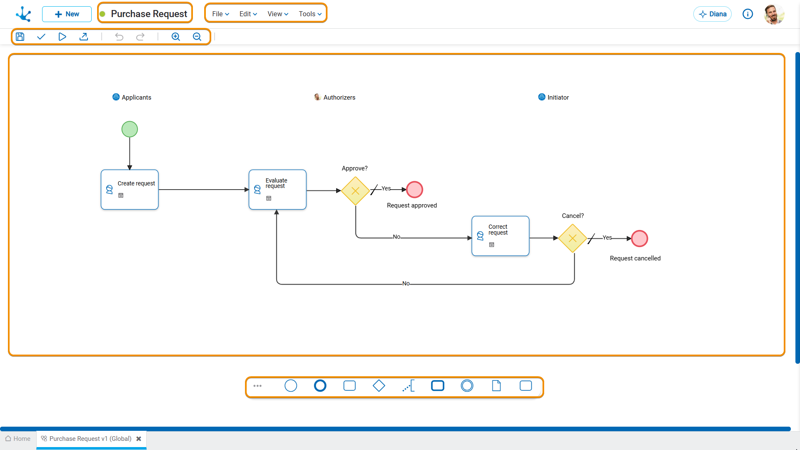The width and height of the screenshot is (800, 450).
Task: Open the more options ellipsis in shapes palette
Action: click(x=257, y=386)
